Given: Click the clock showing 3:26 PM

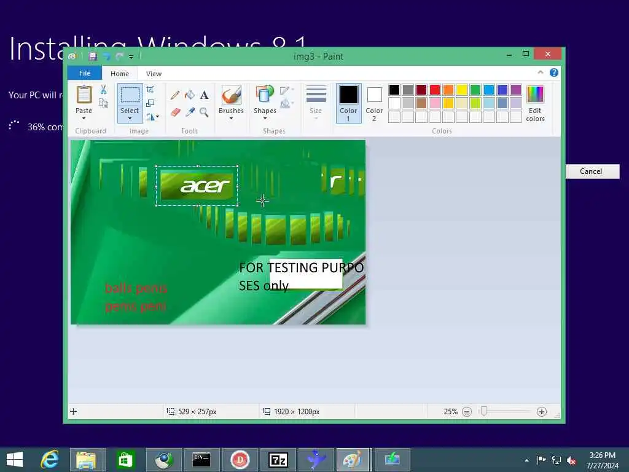Looking at the screenshot, I should point(602,455).
